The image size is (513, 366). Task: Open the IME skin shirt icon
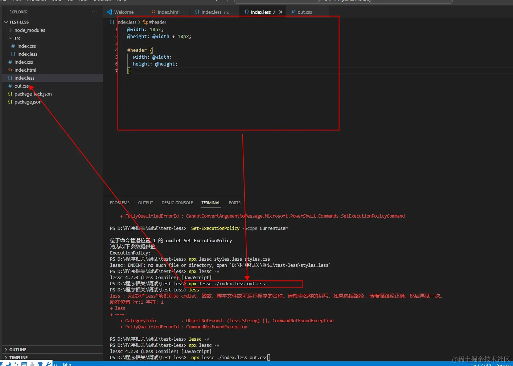tap(40, 364)
